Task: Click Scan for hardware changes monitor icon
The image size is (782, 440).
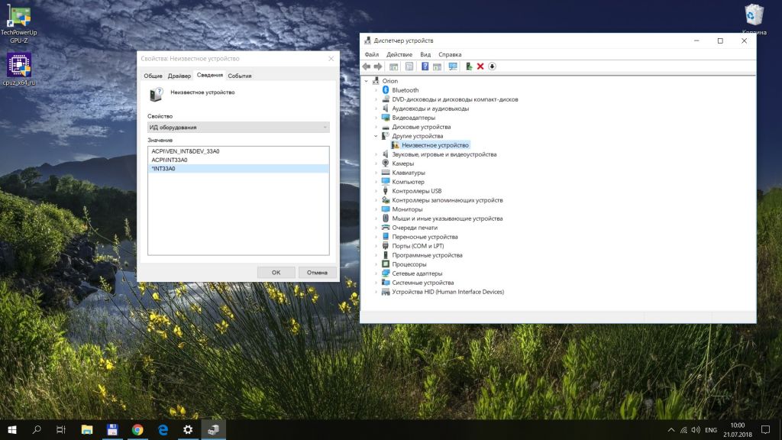Action: [x=453, y=66]
